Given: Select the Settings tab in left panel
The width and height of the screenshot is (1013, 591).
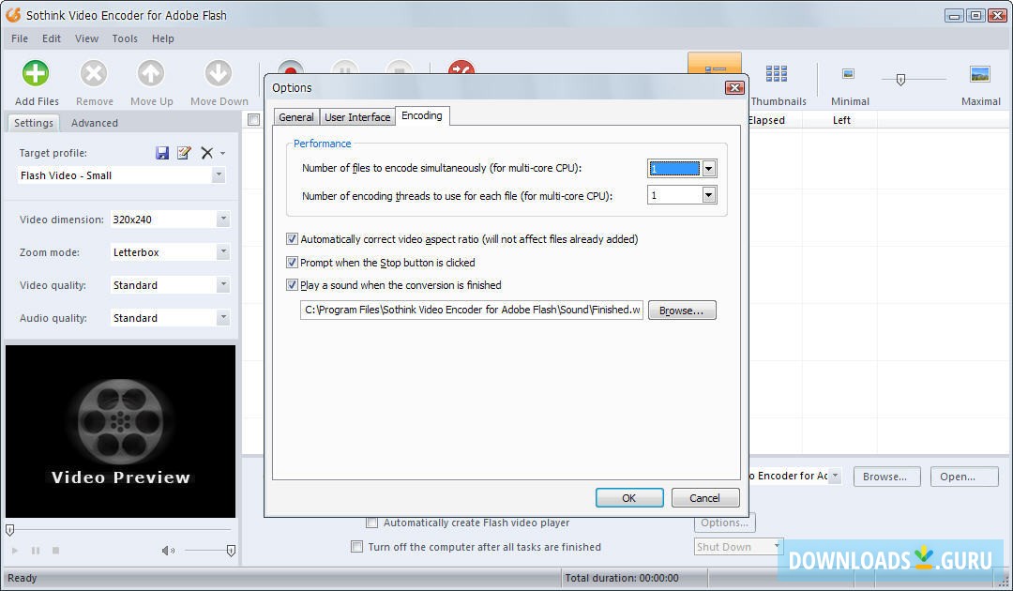Looking at the screenshot, I should [34, 123].
